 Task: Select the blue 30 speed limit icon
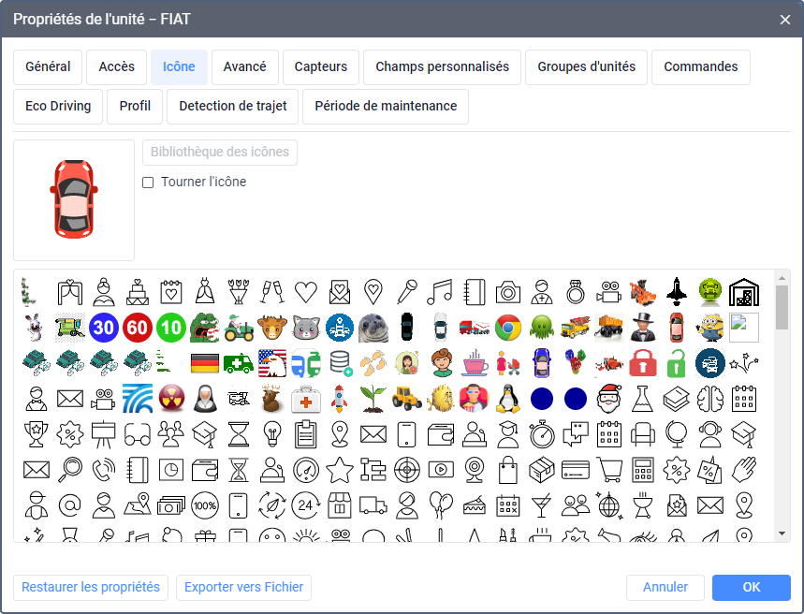pyautogui.click(x=104, y=328)
